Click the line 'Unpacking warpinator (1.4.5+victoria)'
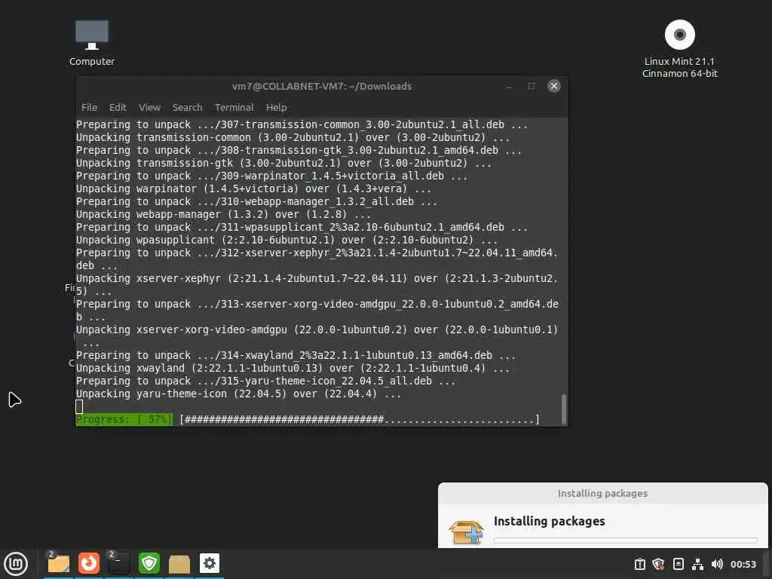The width and height of the screenshot is (772, 579). point(253,189)
